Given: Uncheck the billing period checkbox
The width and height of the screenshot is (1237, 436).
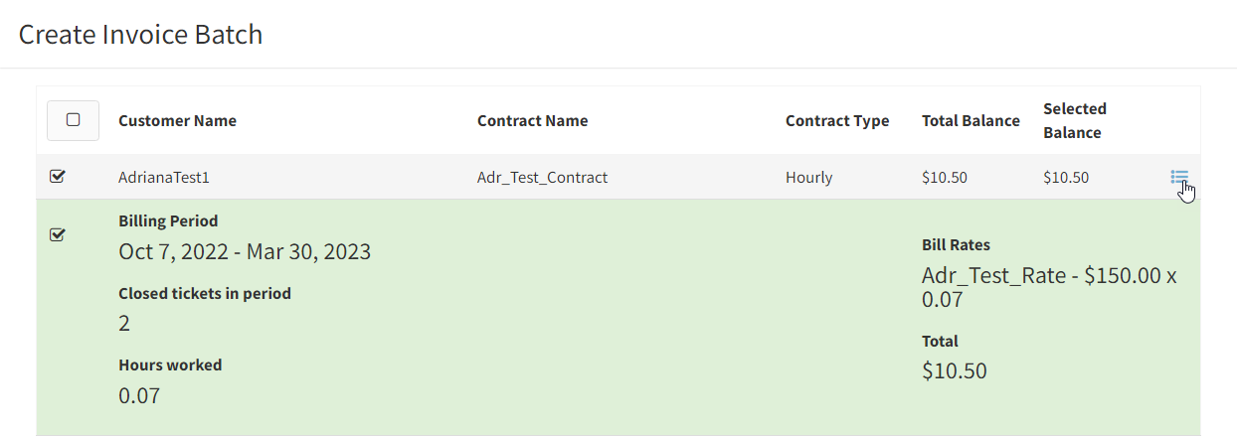Looking at the screenshot, I should [x=58, y=234].
